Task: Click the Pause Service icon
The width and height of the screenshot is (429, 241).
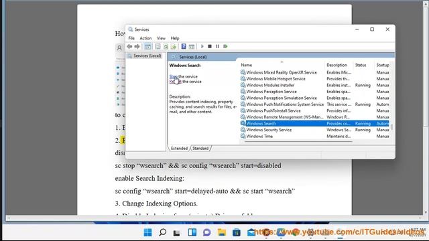Action: click(217, 46)
